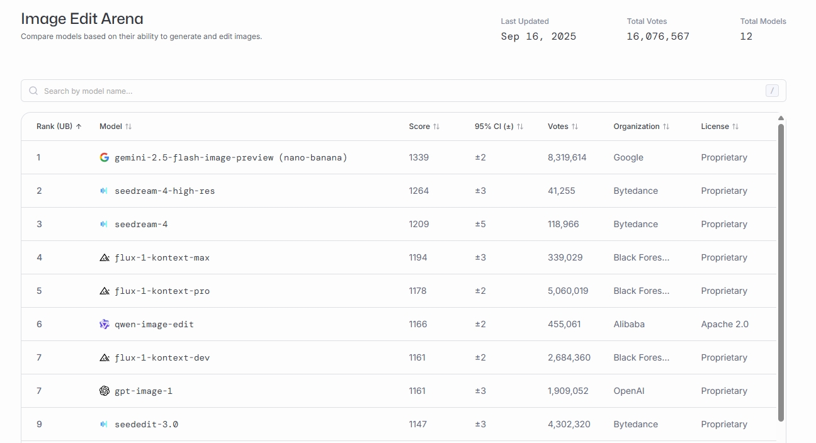The height and width of the screenshot is (443, 816).
Task: Click the magnifier icon in search bar
Action: (x=33, y=91)
